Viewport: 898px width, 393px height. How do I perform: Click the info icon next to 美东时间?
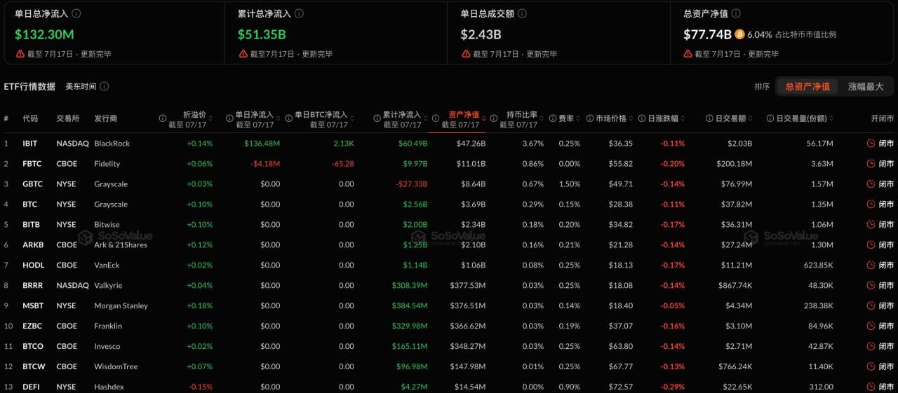coord(104,86)
